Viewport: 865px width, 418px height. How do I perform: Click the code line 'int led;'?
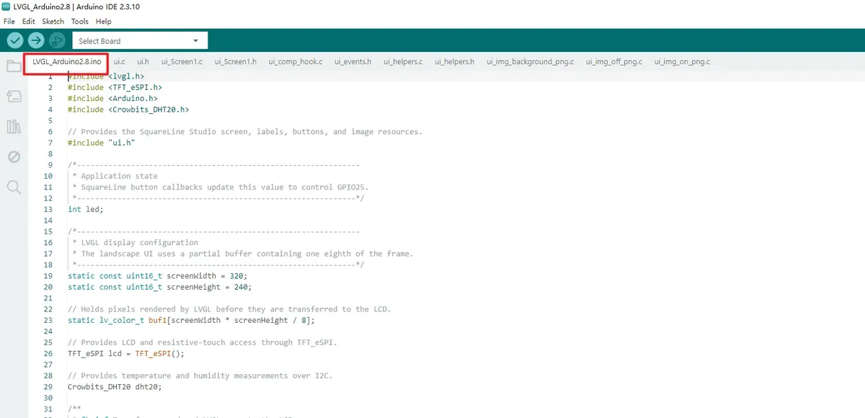pos(86,209)
